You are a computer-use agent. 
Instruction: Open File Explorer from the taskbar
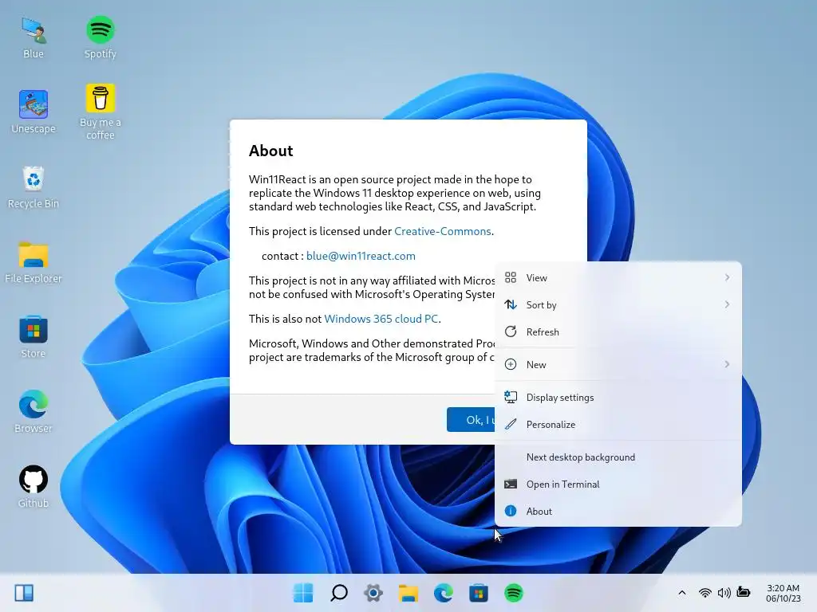point(408,593)
